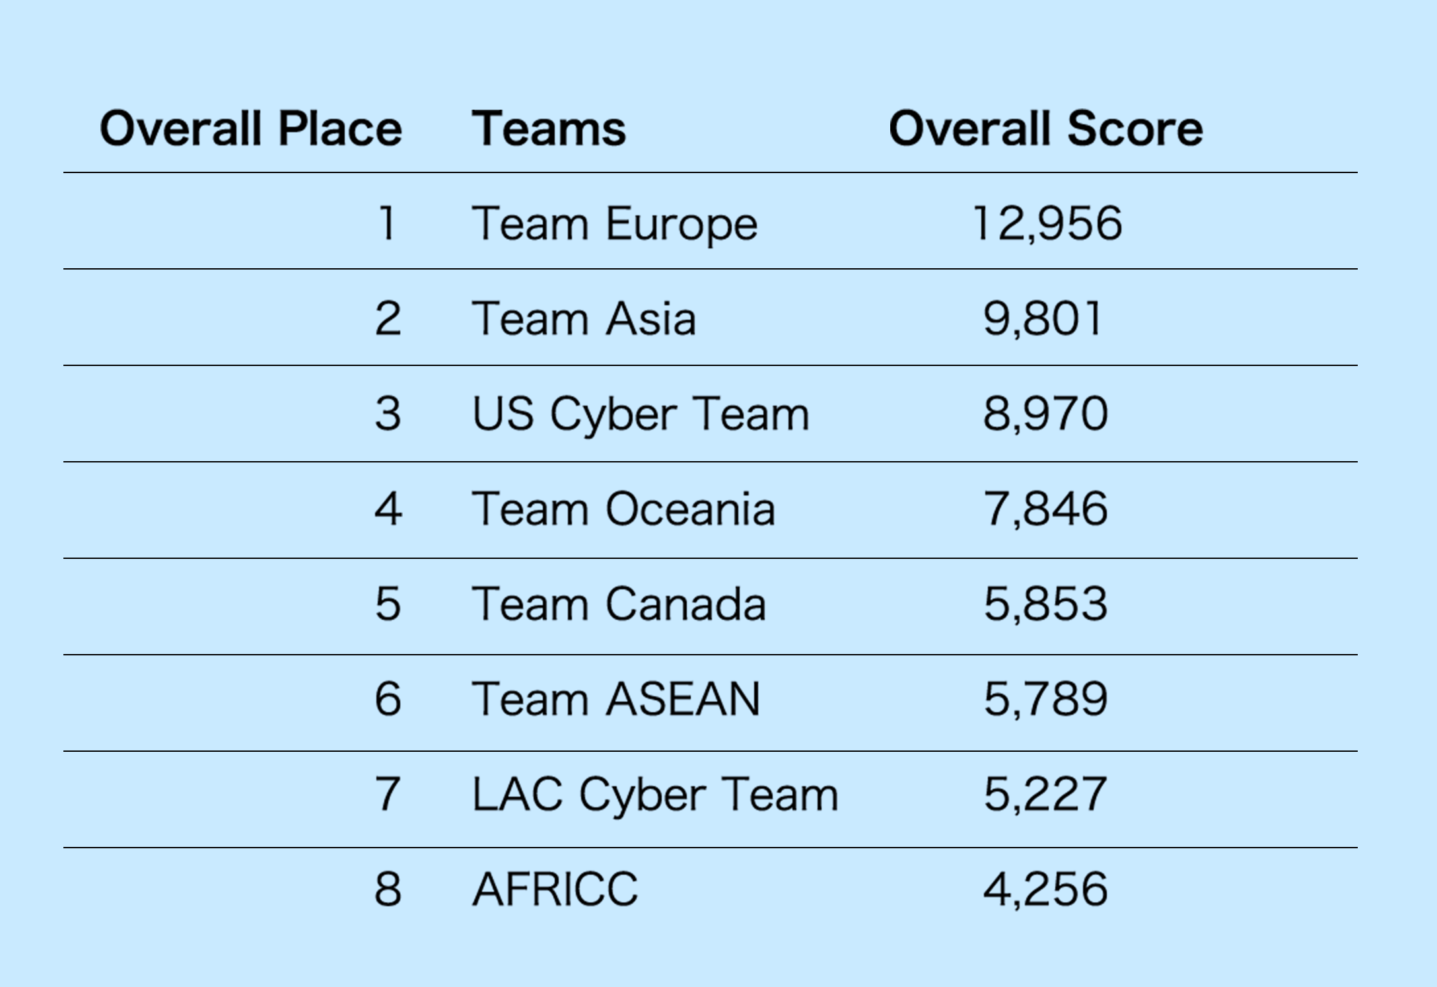Select the Team Canada name
This screenshot has width=1437, height=987.
pyautogui.click(x=619, y=604)
